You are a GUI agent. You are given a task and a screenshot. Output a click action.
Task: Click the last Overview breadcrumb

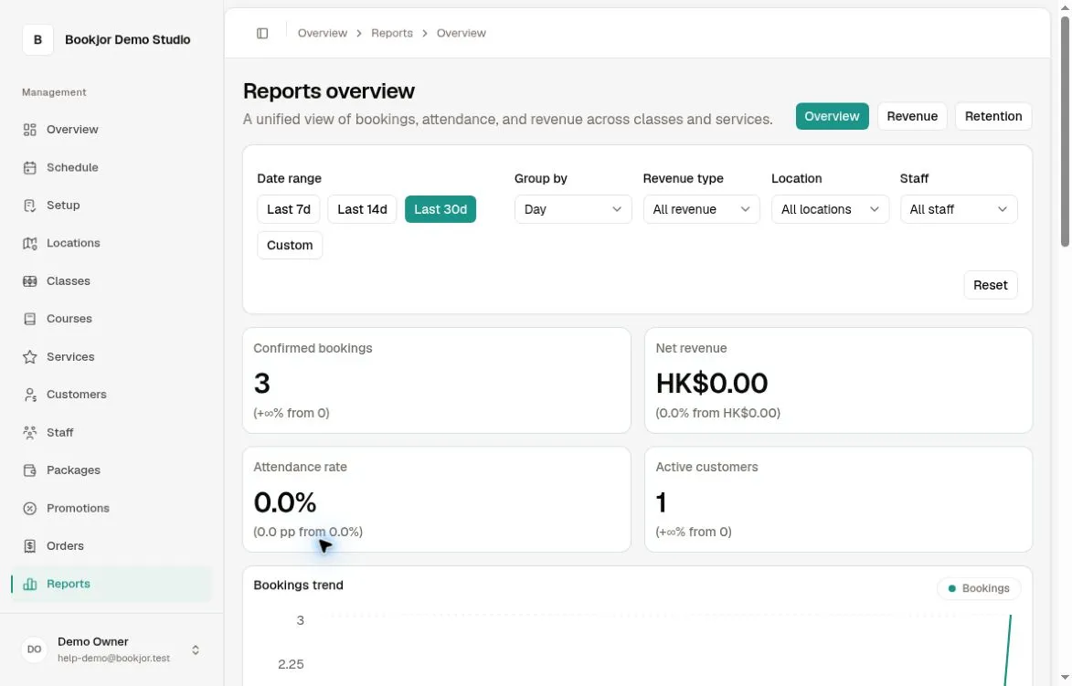tap(462, 33)
